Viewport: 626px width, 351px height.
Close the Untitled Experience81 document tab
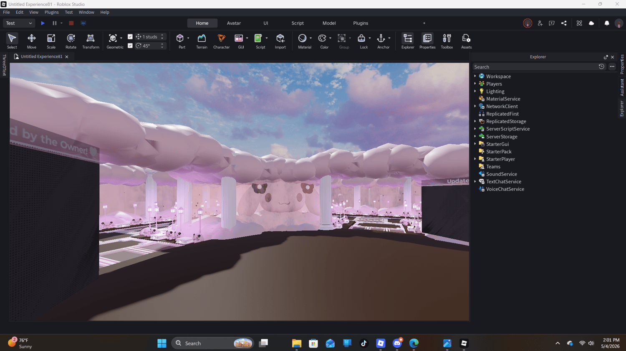[67, 57]
